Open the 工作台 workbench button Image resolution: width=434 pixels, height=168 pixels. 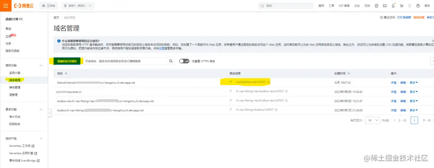click(x=49, y=6)
